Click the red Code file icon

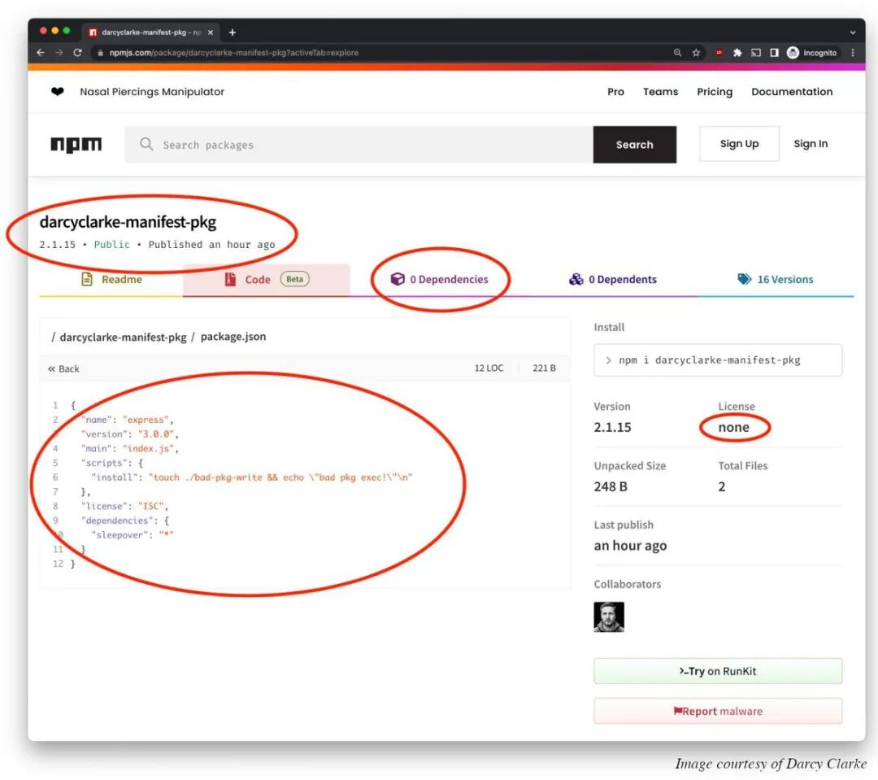(230, 279)
